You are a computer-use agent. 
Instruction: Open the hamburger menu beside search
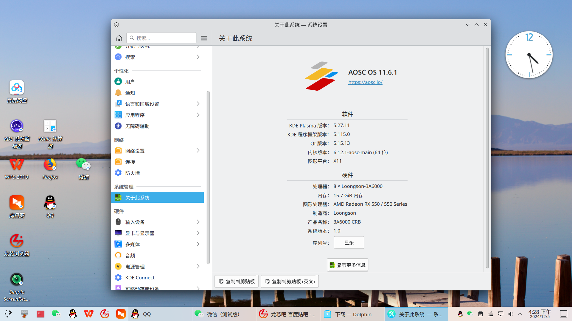point(204,38)
